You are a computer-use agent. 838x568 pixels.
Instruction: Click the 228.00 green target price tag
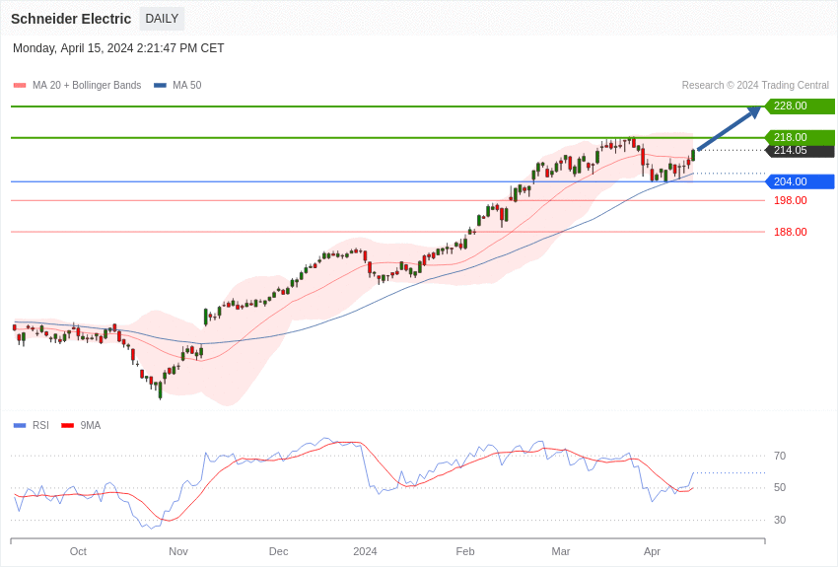coord(800,106)
